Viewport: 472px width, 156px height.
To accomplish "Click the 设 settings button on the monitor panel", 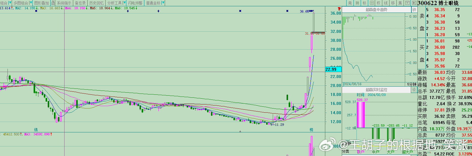I will coord(414,90).
